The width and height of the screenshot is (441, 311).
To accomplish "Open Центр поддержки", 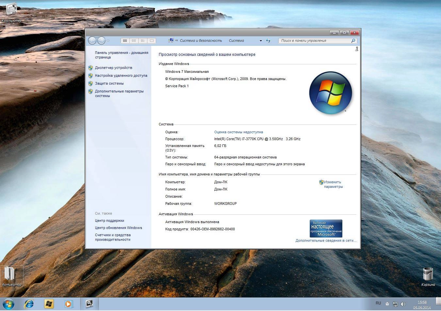I will (x=109, y=221).
